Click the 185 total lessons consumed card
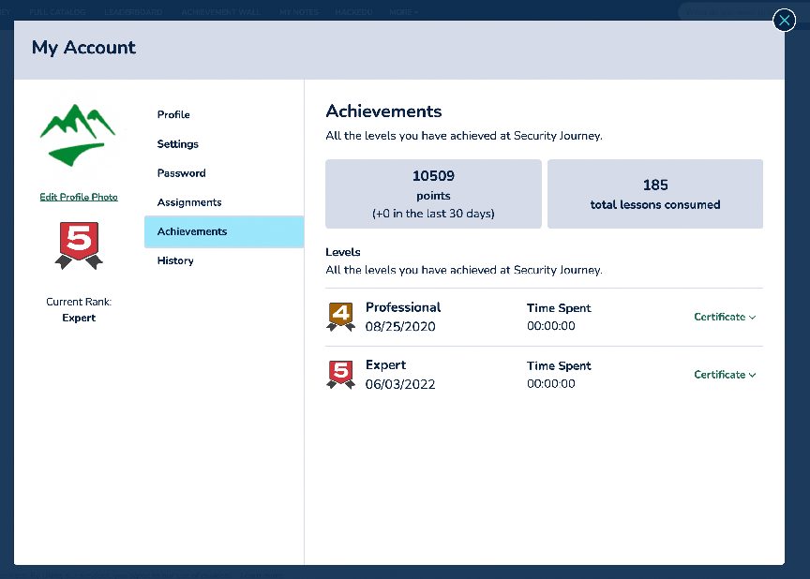This screenshot has width=810, height=579. [x=655, y=194]
